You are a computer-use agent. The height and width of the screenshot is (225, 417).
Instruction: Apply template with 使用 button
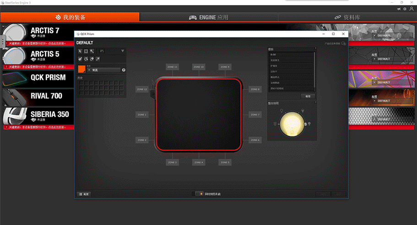[x=308, y=96]
